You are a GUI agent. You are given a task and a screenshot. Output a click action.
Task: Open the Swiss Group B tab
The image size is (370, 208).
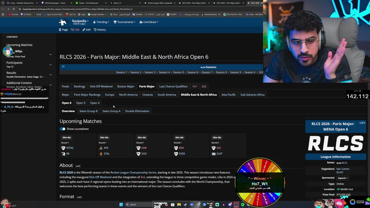pos(88,111)
